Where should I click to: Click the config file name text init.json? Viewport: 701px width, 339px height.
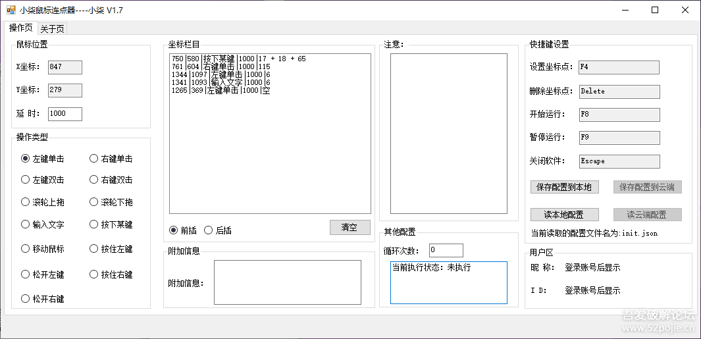tap(640, 234)
